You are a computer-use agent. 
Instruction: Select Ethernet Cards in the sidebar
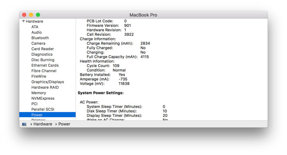pyautogui.click(x=44, y=65)
